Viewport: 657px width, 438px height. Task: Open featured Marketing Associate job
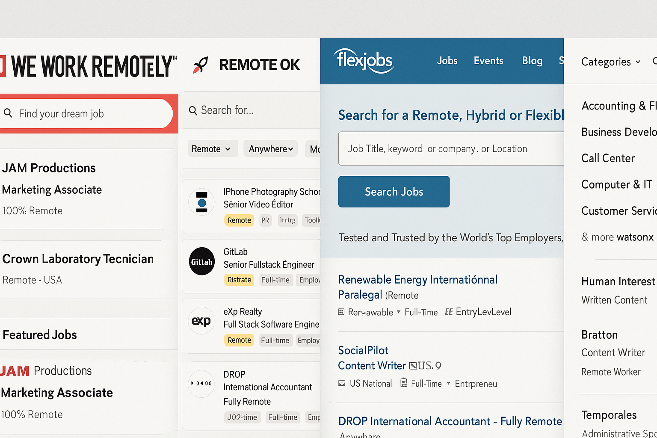point(57,393)
